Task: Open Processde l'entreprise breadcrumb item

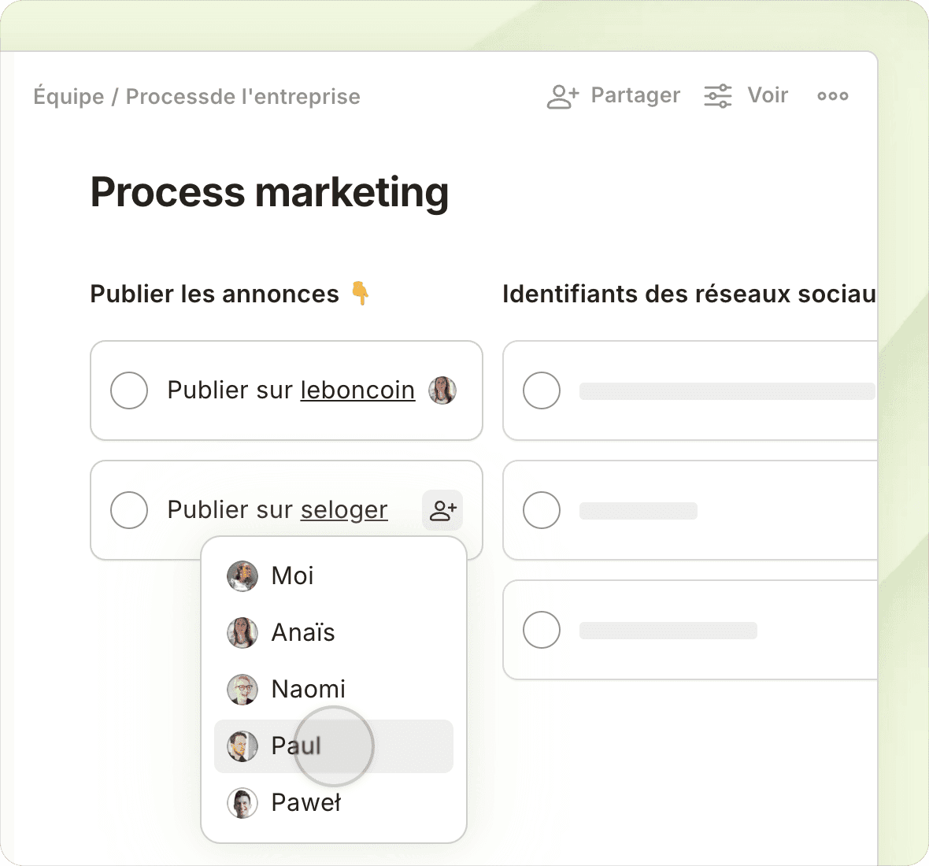Action: coord(242,97)
